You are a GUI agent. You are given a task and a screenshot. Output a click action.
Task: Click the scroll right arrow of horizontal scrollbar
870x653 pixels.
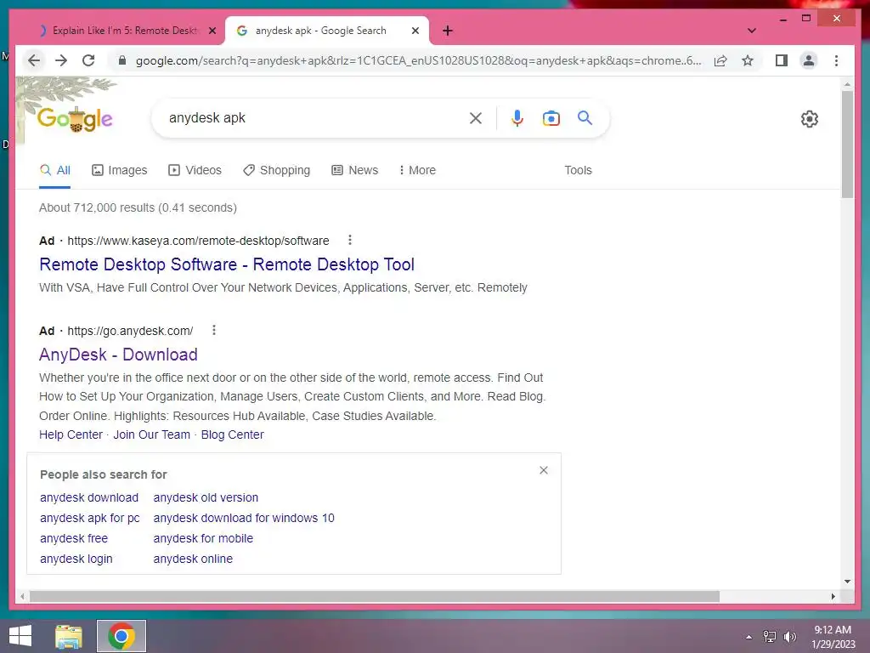[833, 596]
